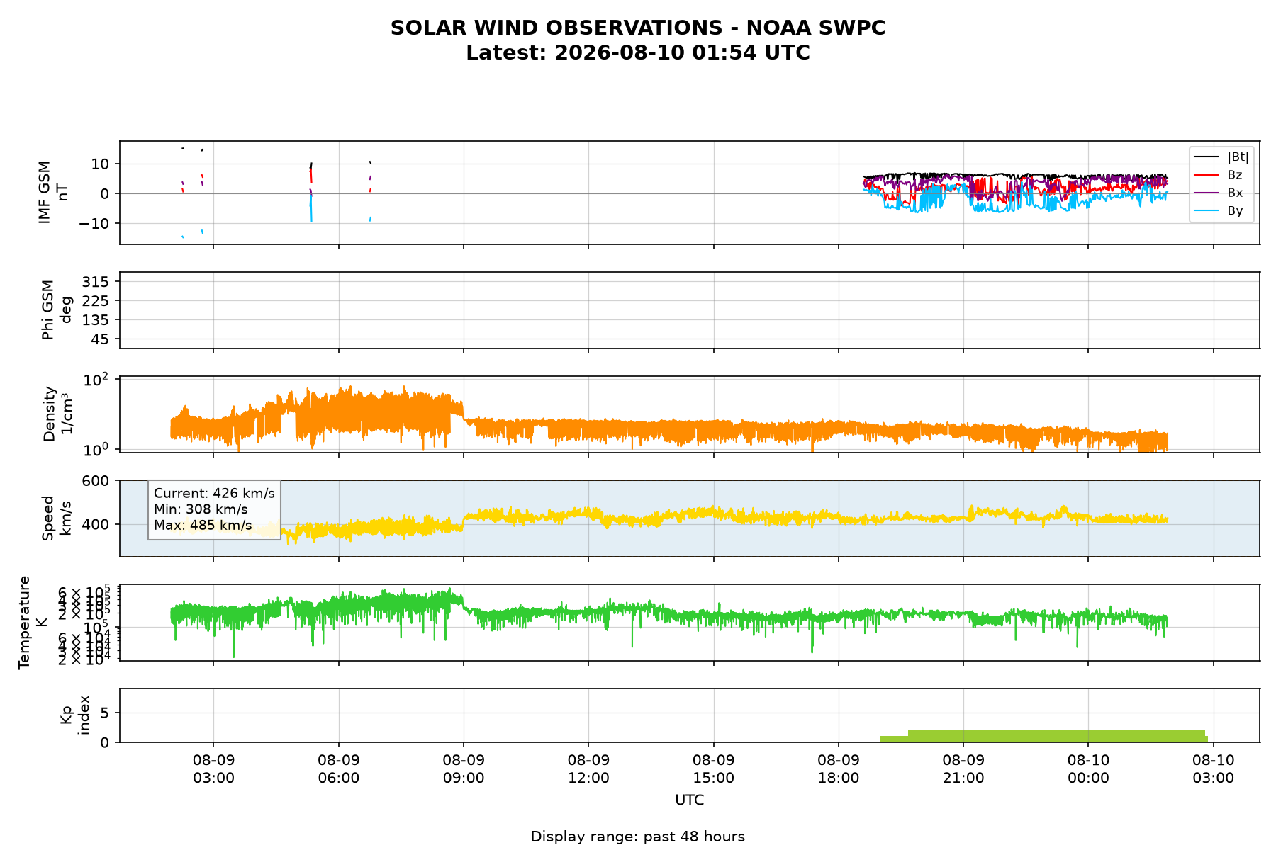This screenshot has width=1276, height=850.
Task: Click the 315 tick on Phi axis
Action: pos(96,282)
